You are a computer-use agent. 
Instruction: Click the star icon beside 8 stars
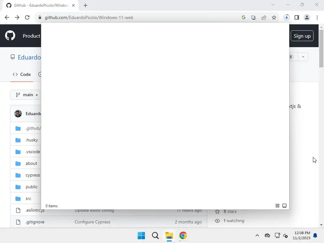tap(217, 212)
